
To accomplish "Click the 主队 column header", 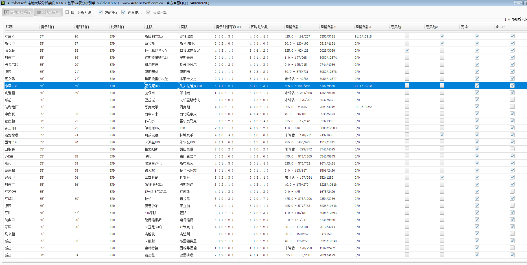I will [149, 27].
